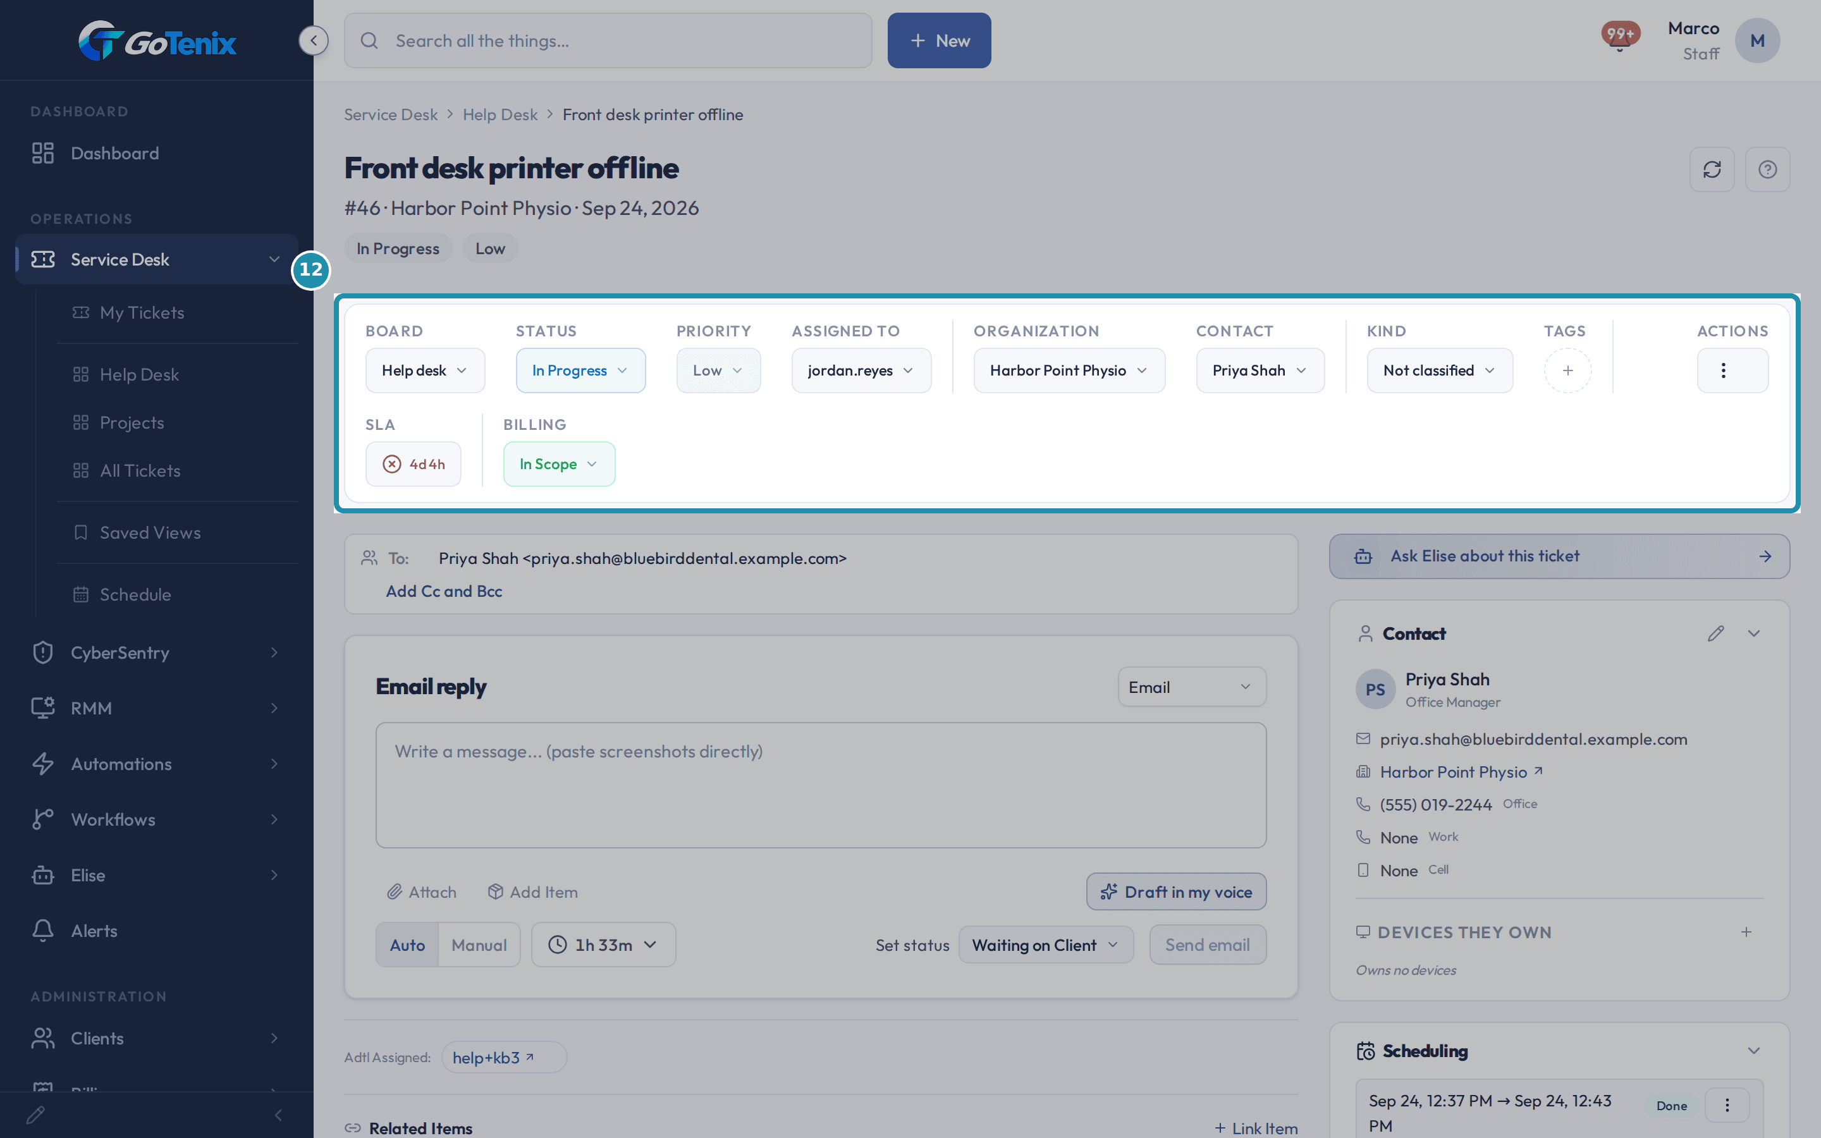Open Schedule in the sidebar
The image size is (1821, 1138).
tap(178, 594)
